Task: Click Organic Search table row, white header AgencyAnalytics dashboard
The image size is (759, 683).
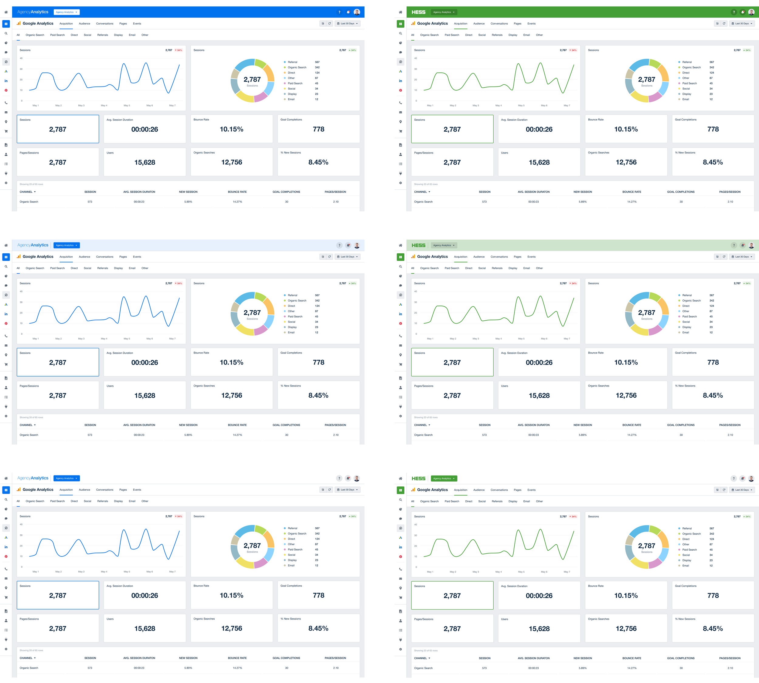Action: [188, 668]
